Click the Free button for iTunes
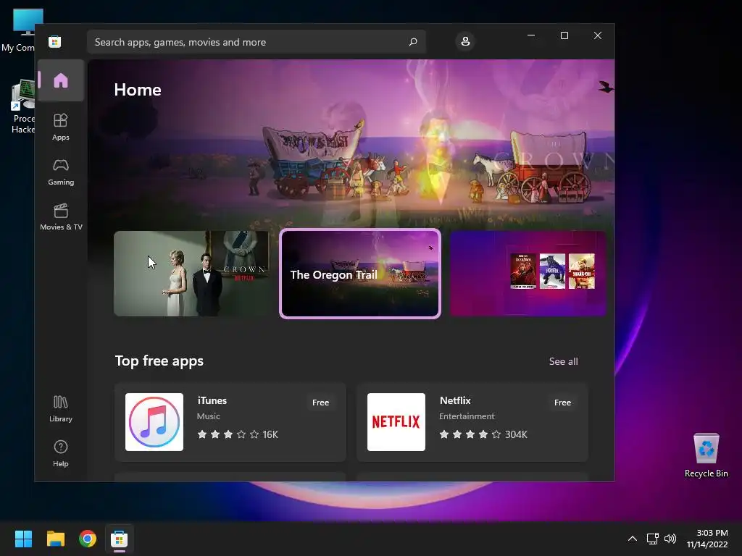 point(320,403)
